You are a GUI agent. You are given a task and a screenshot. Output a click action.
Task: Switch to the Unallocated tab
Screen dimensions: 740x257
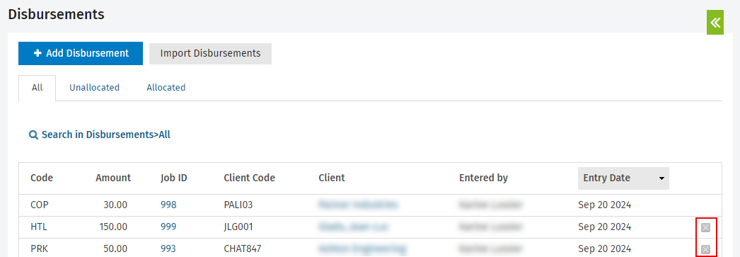[94, 88]
